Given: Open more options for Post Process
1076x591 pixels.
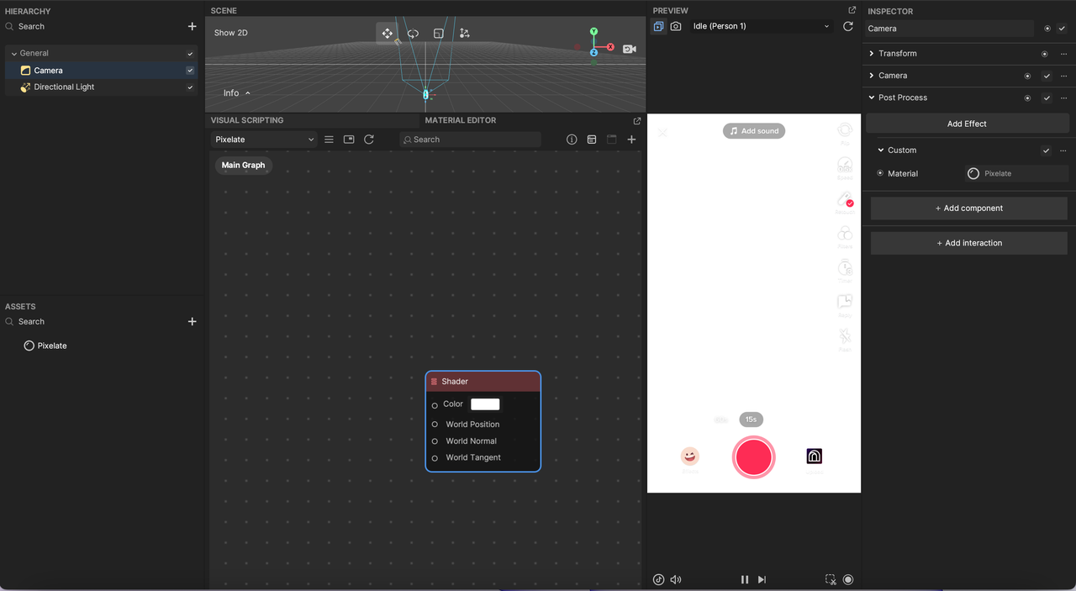Looking at the screenshot, I should click(1063, 98).
